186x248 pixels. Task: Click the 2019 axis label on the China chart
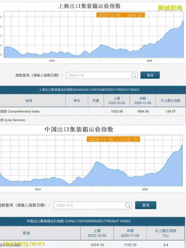point(38,189)
